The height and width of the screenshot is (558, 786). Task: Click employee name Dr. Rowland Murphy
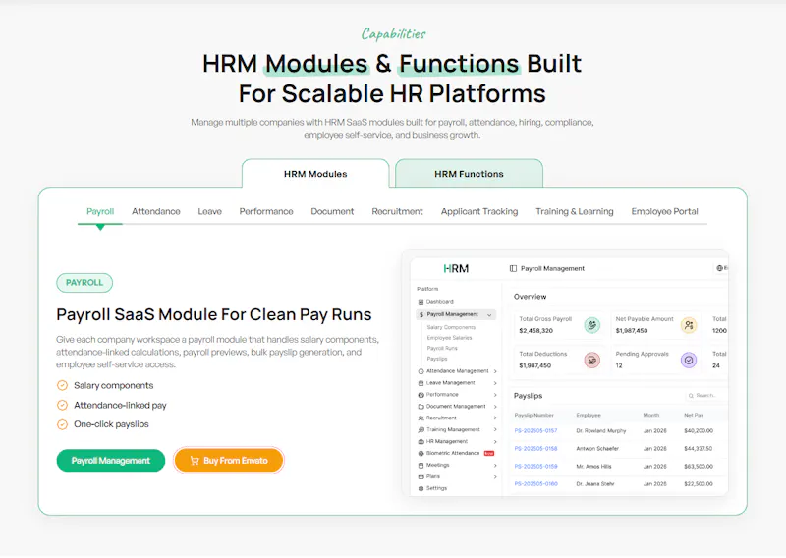pyautogui.click(x=601, y=431)
